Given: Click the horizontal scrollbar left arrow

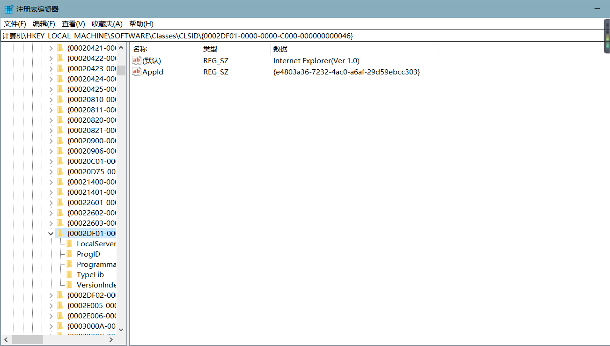Looking at the screenshot, I should point(7,339).
